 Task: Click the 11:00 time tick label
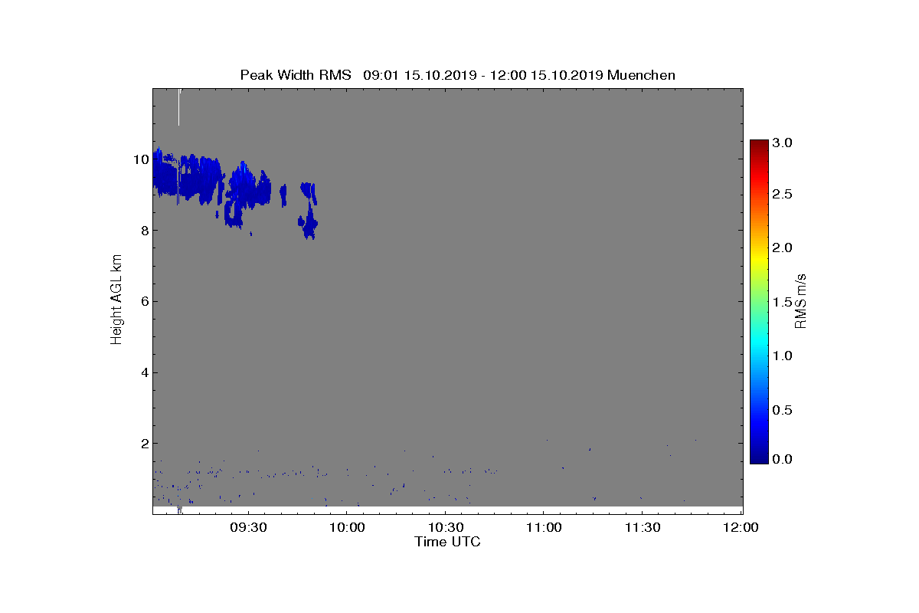tap(543, 528)
